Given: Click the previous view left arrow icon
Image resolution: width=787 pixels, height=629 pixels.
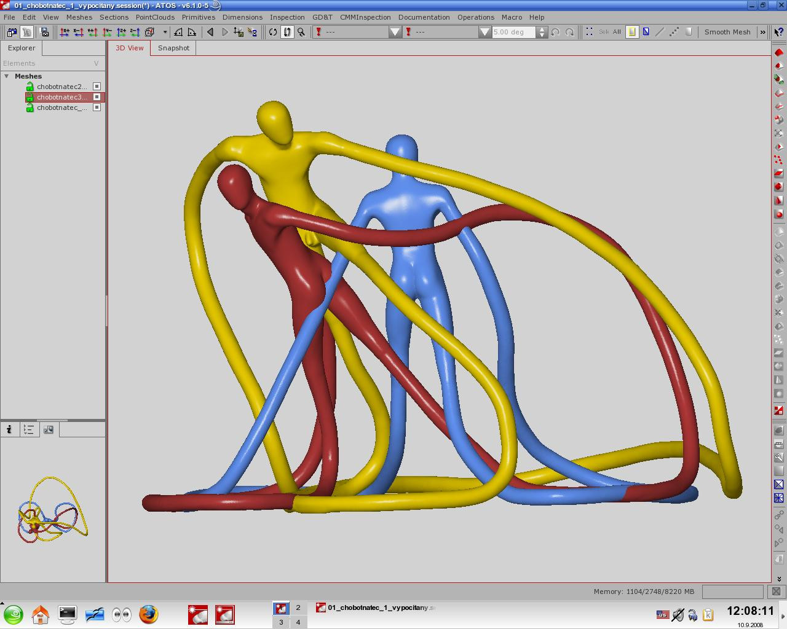Looking at the screenshot, I should [210, 32].
